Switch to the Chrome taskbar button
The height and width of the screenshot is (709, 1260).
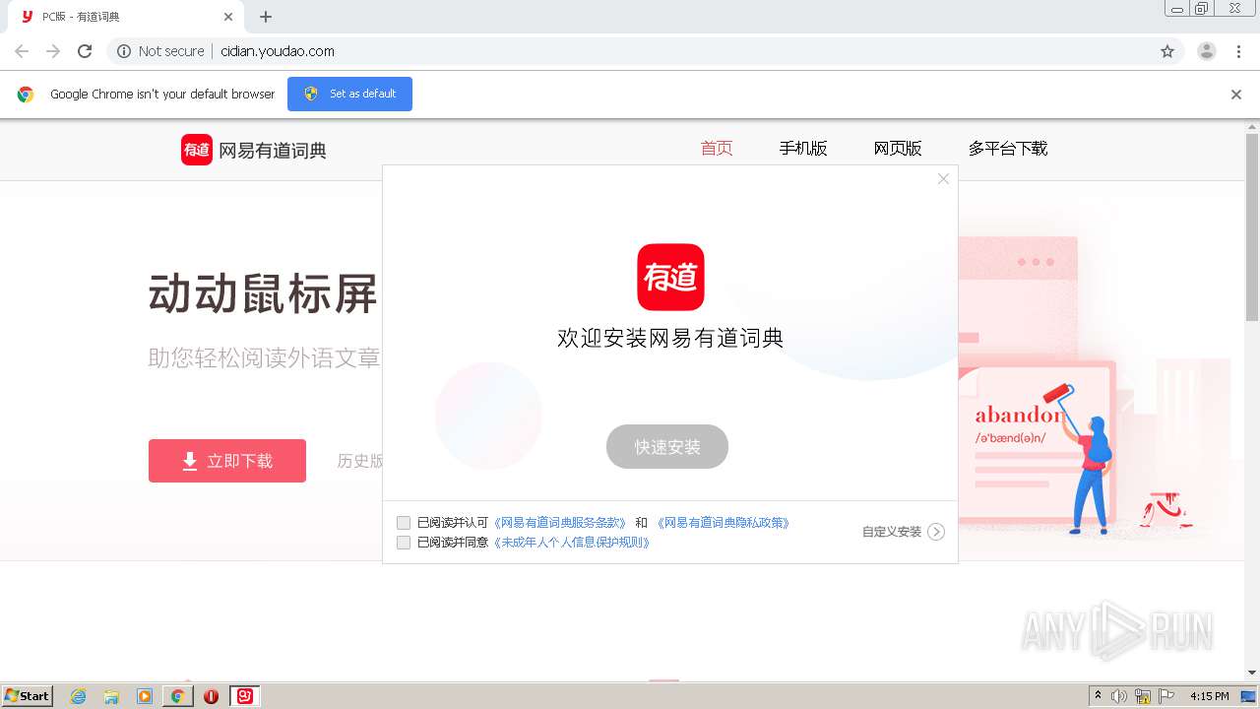(177, 696)
